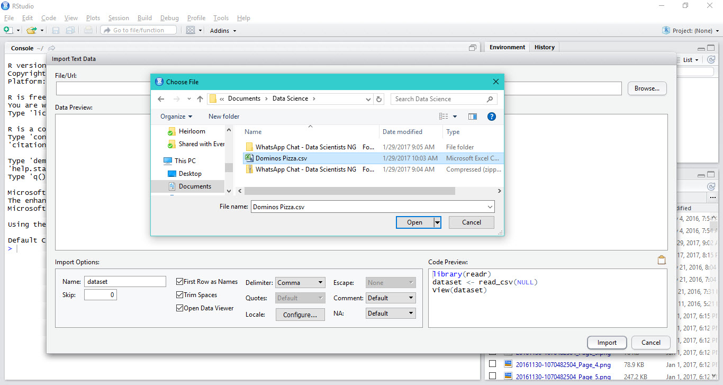Viewport: 723px width, 385px height.
Task: Click the split arrow beside the Open button
Action: coord(437,222)
